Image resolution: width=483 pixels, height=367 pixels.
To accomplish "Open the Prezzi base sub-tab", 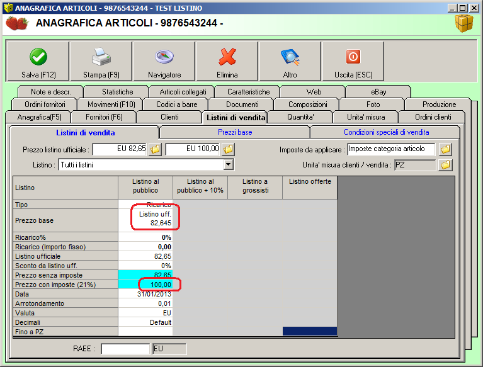I will (x=235, y=132).
